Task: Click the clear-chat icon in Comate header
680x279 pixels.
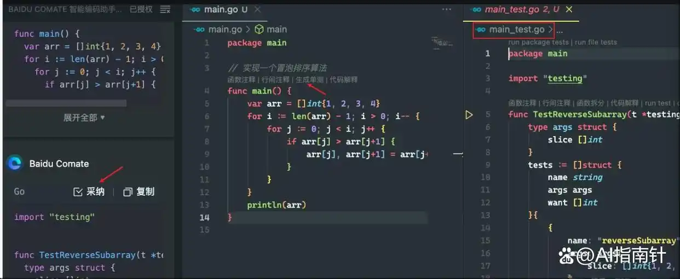Action: (x=165, y=9)
